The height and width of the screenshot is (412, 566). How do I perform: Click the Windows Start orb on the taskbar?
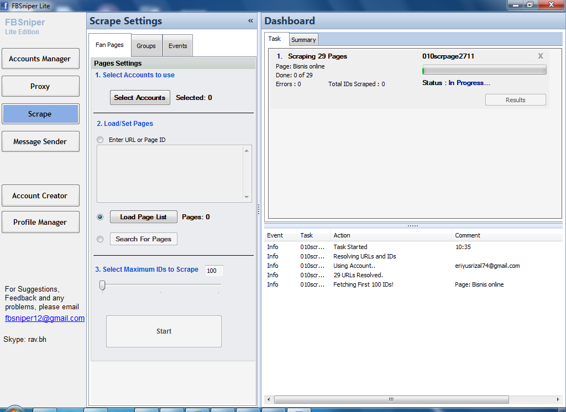pyautogui.click(x=14, y=409)
